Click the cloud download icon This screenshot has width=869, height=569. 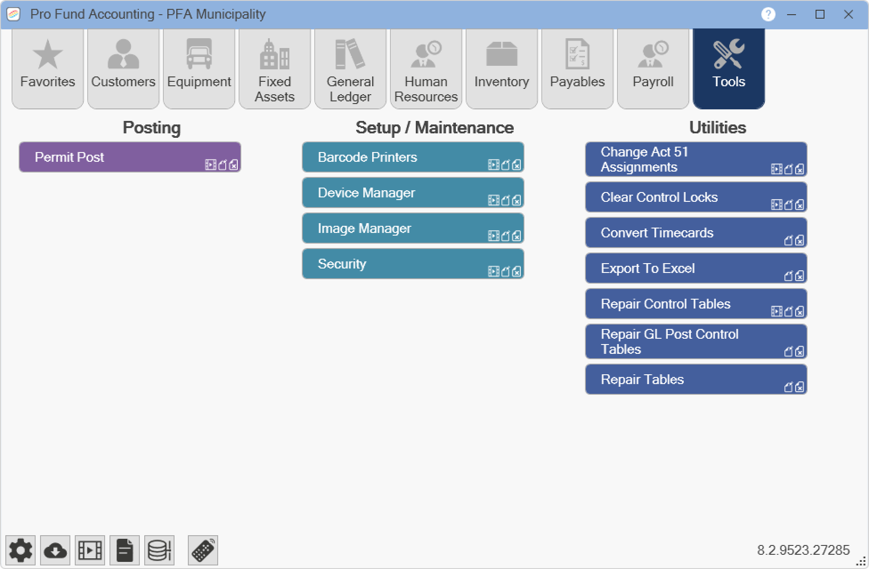(x=55, y=550)
